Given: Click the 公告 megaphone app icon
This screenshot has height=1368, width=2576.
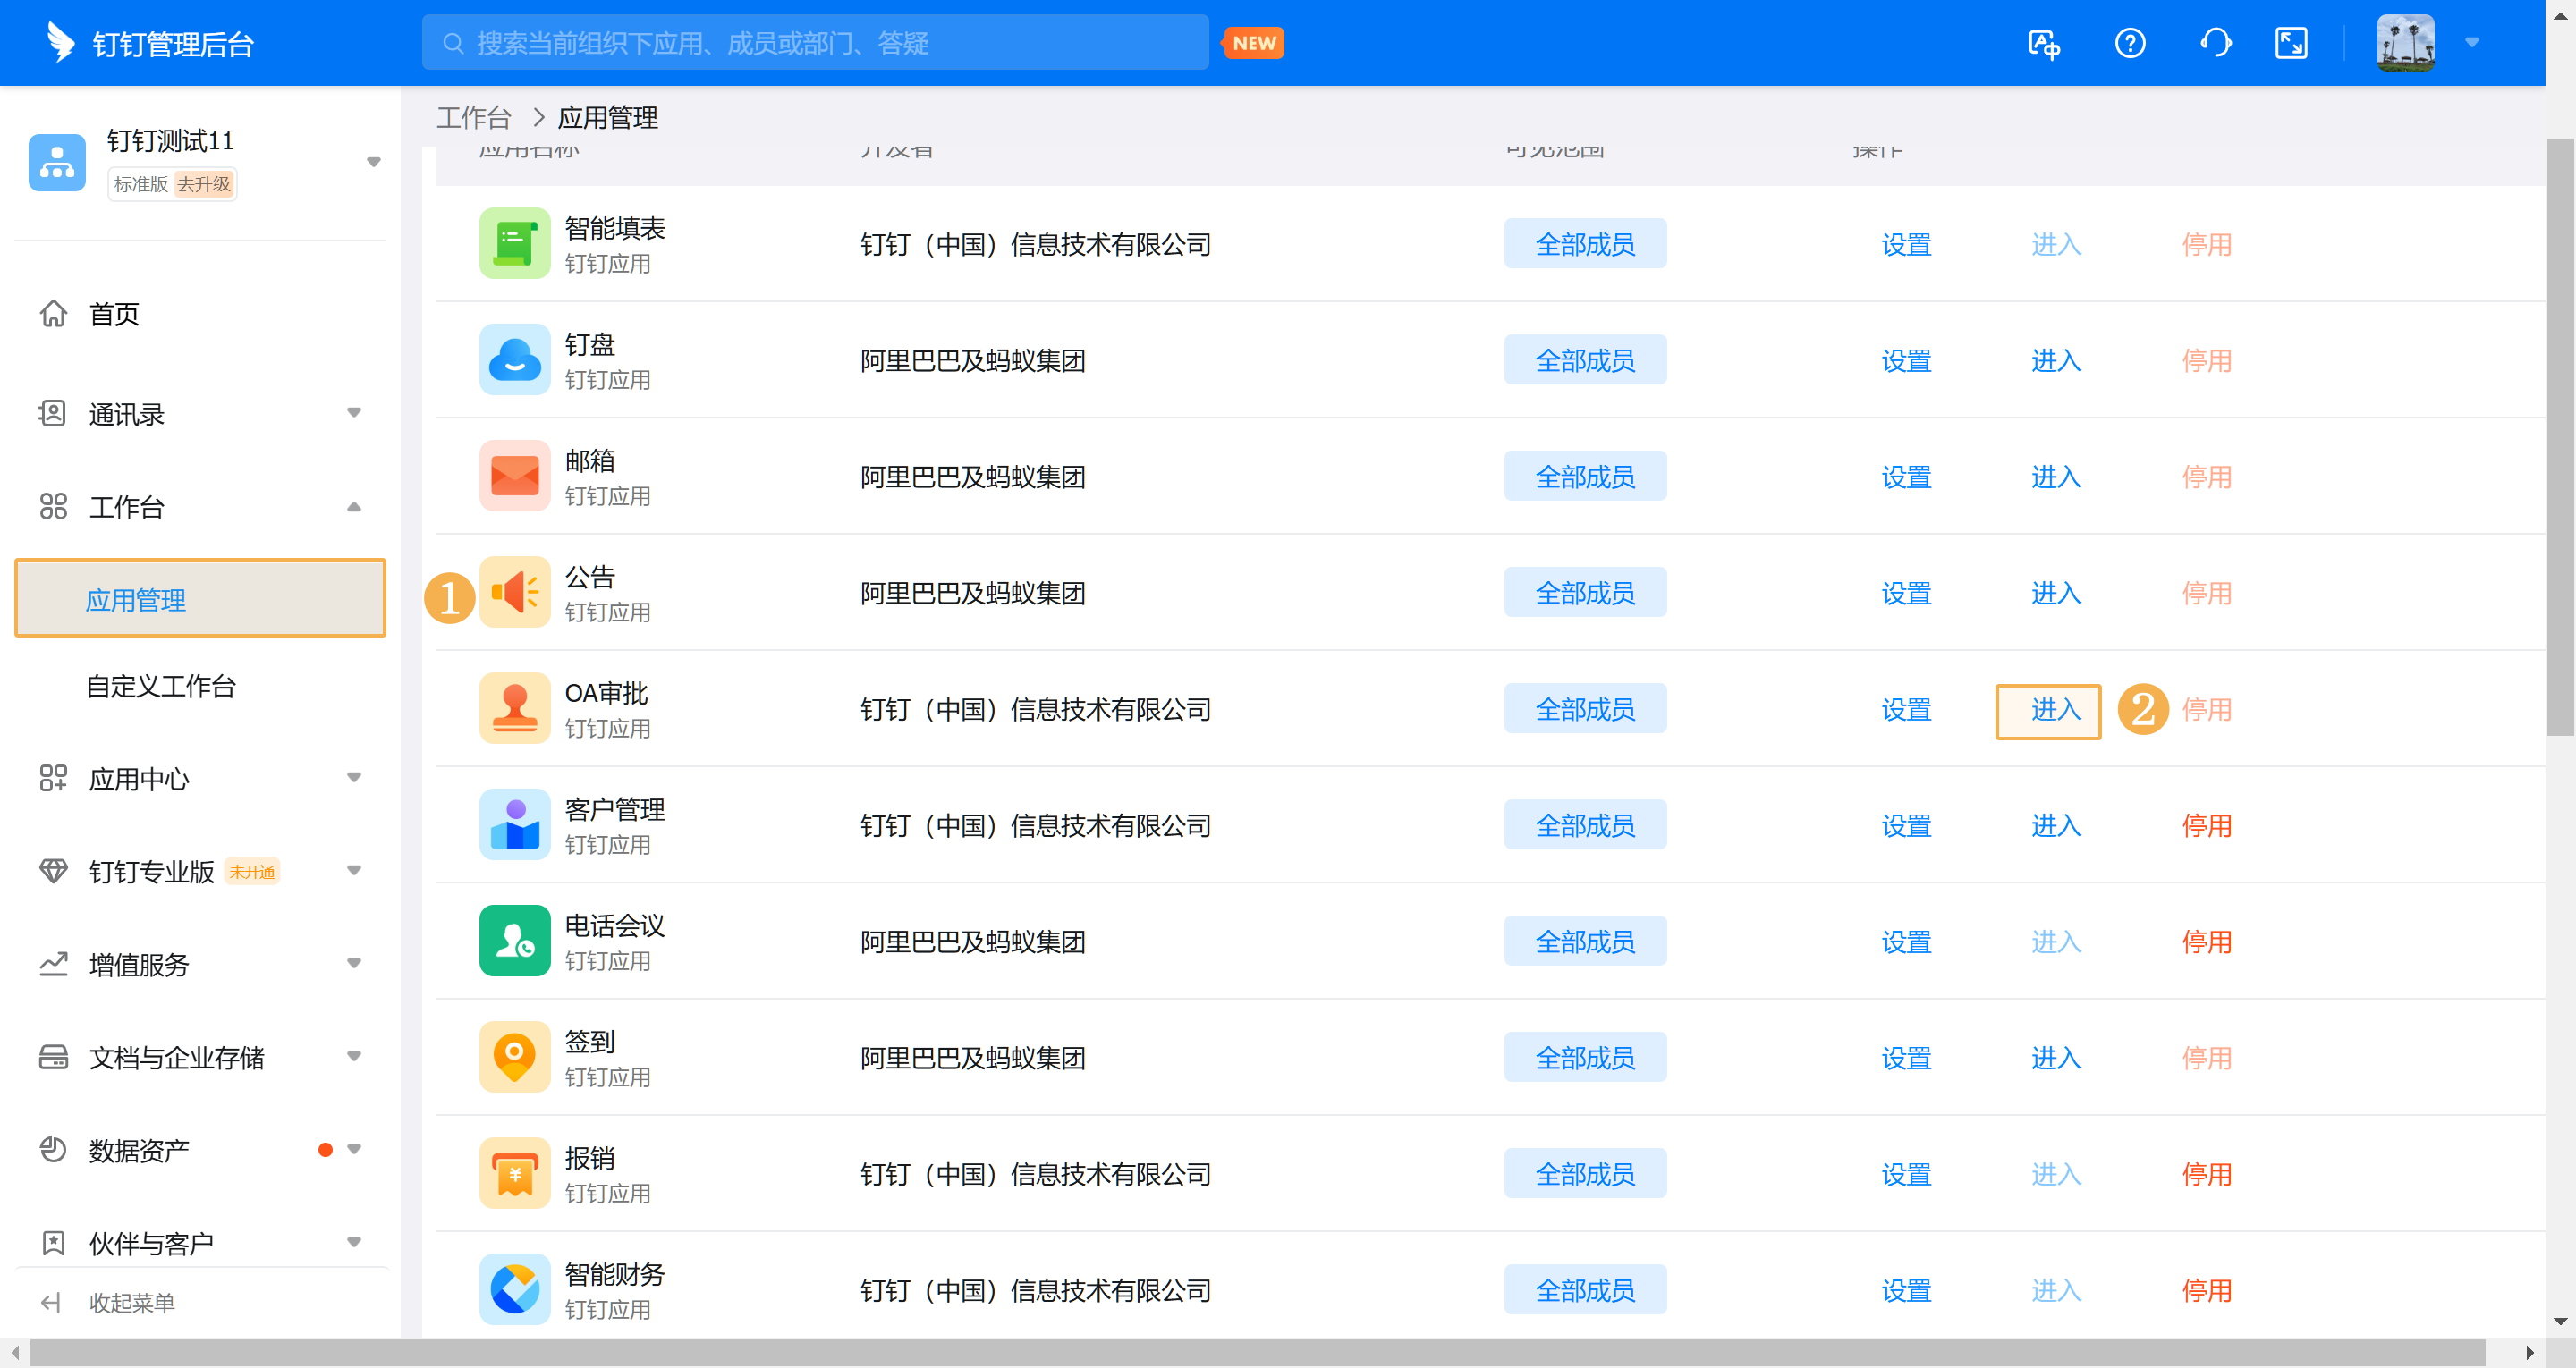Looking at the screenshot, I should 514,592.
